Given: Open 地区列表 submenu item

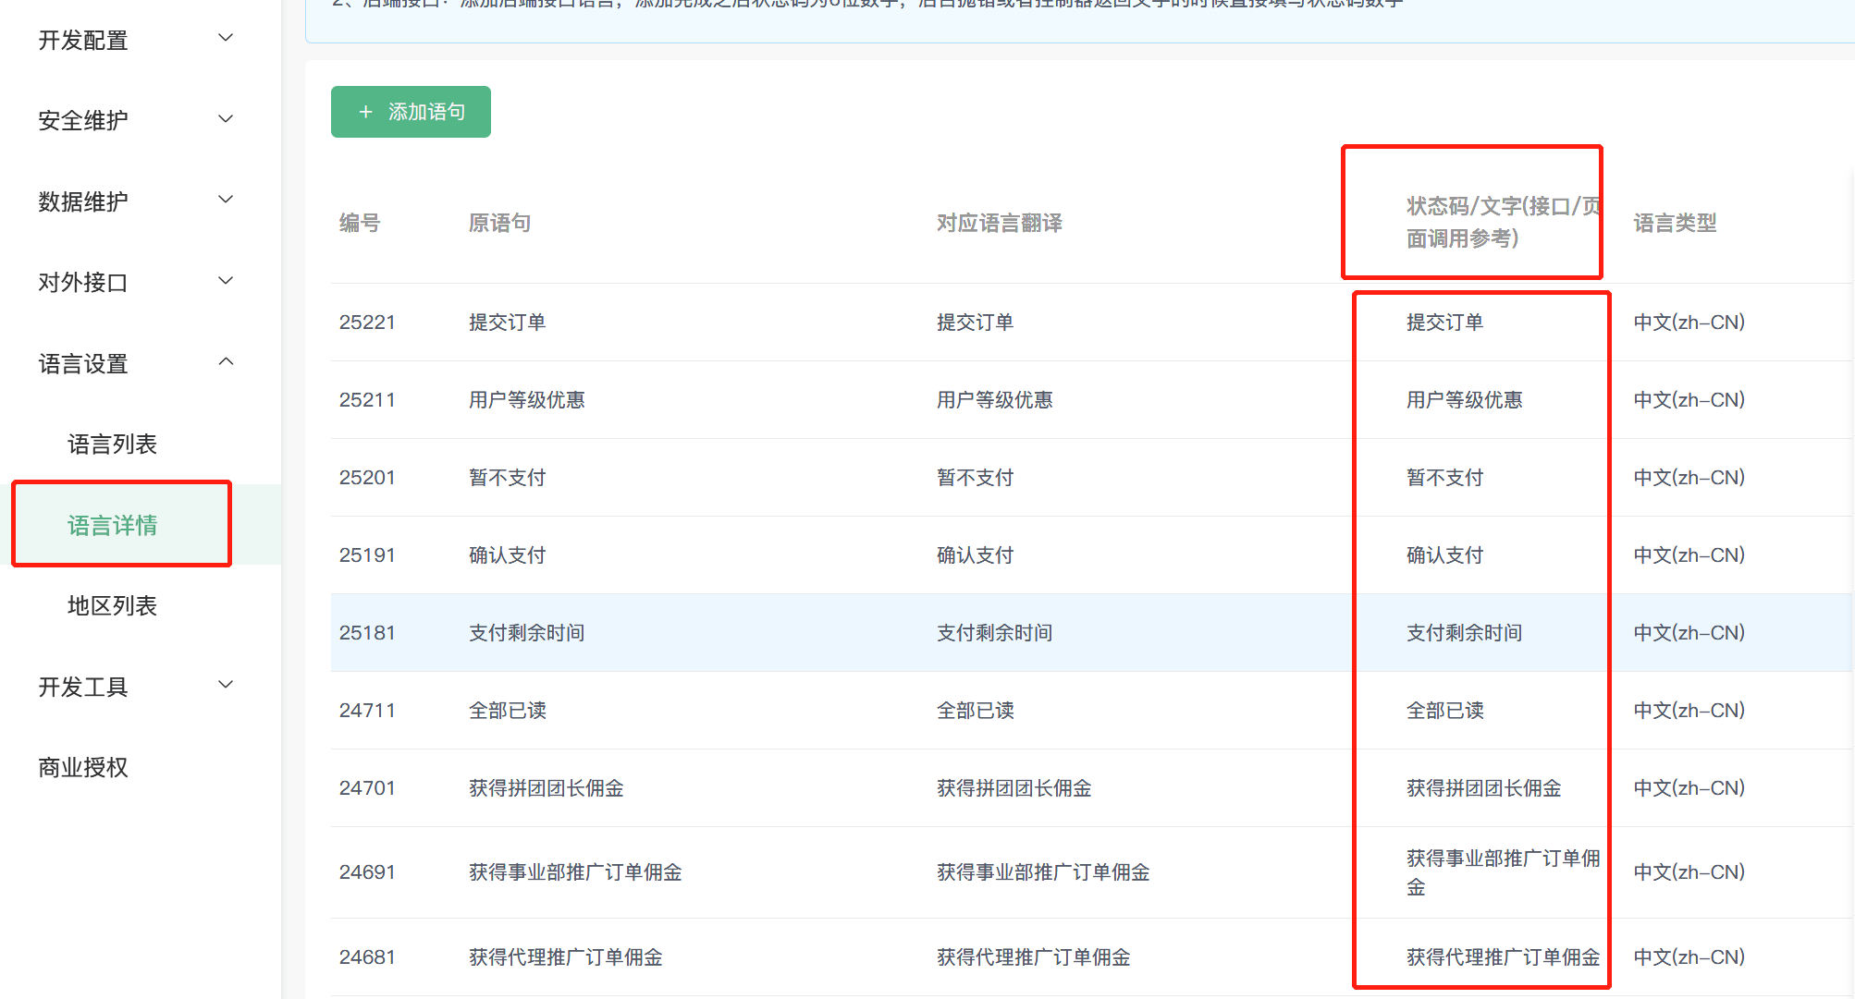Looking at the screenshot, I should pos(112,606).
